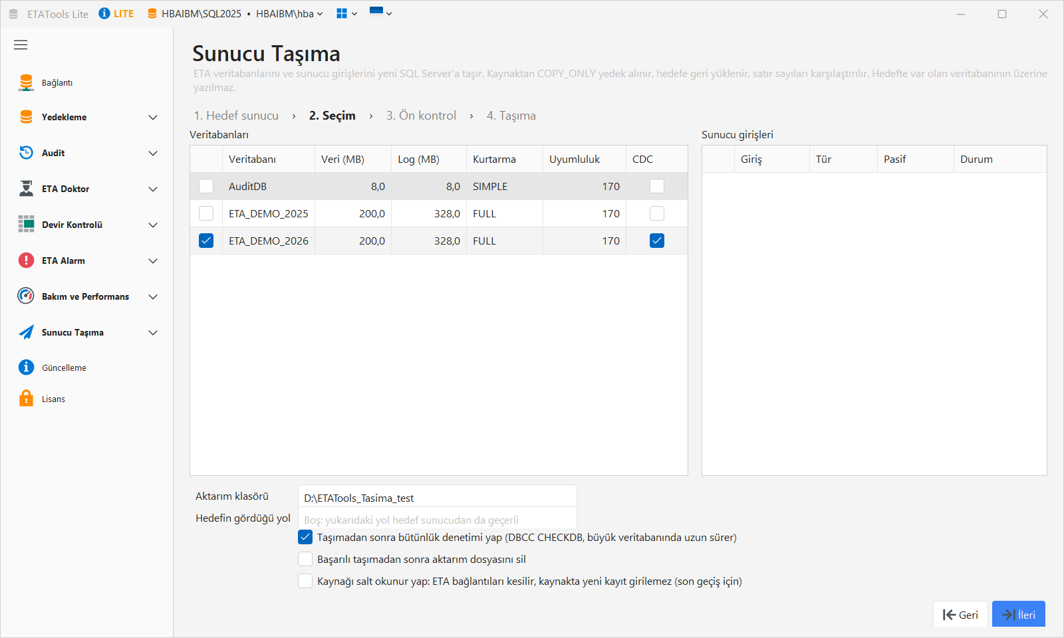Expand the Sunucu Taşıma menu chevron
The image size is (1064, 638).
(x=153, y=333)
